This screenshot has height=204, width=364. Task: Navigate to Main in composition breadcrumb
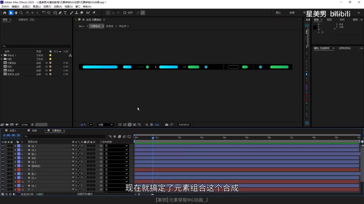pos(81,26)
